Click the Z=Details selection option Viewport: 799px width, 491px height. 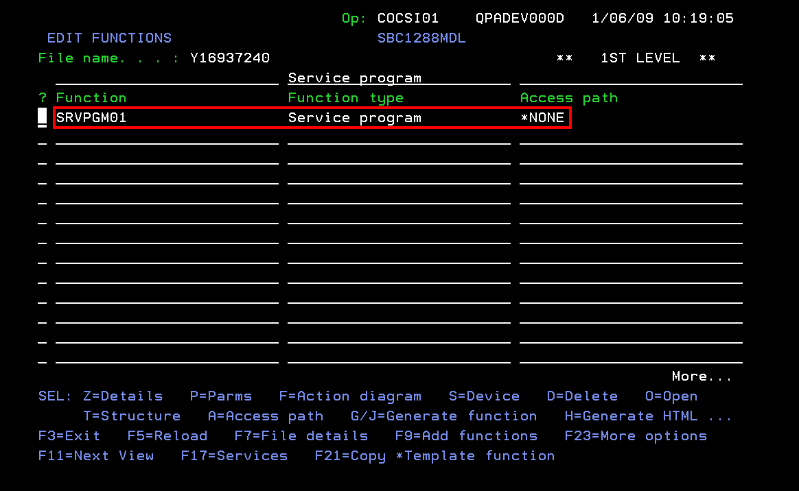(123, 396)
